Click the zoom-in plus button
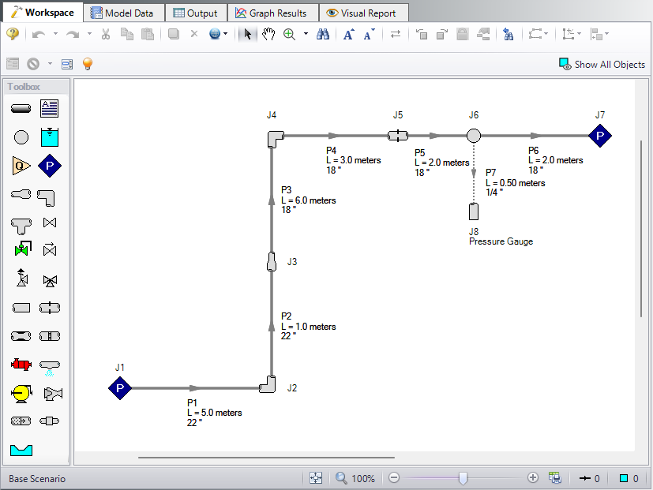Screen dimensions: 653x490 coord(533,477)
